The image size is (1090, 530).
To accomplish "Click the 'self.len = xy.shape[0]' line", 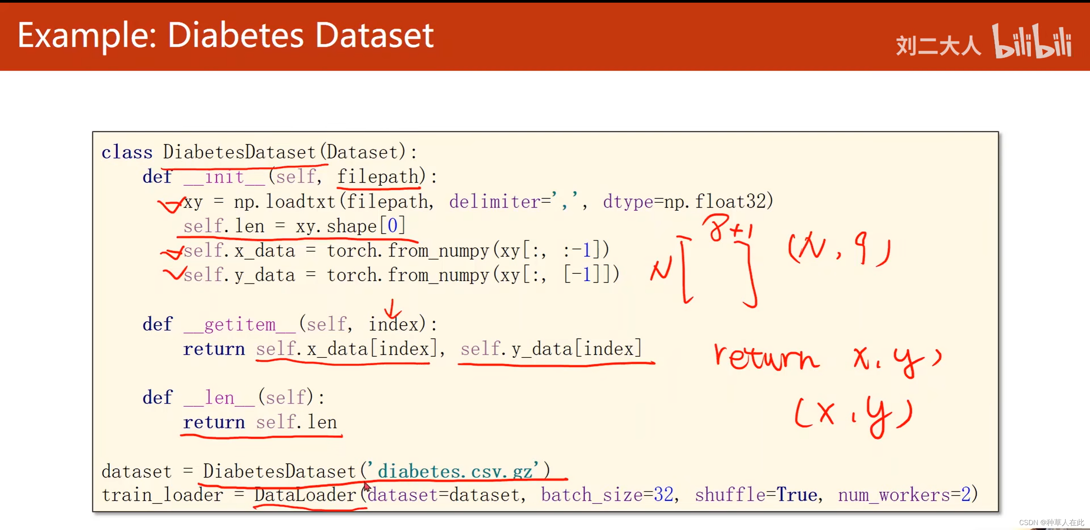I will coord(294,226).
